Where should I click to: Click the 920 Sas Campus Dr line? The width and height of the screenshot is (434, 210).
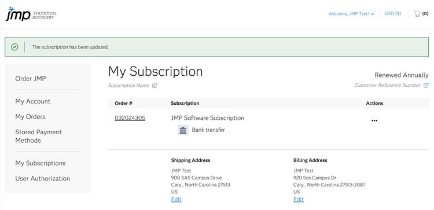(x=315, y=178)
